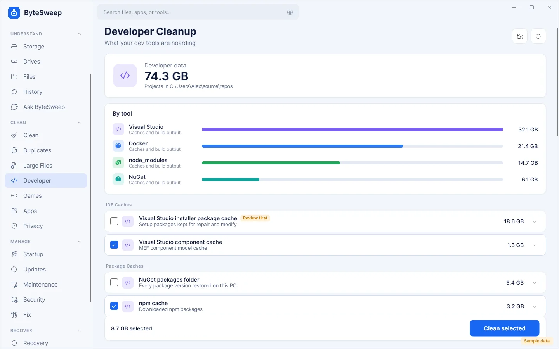Expand Visual Studio component cache details
559x349 pixels.
[x=535, y=245]
